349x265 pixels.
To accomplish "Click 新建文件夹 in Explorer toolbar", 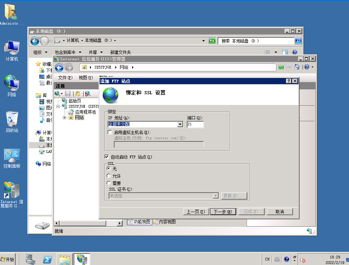I will [x=120, y=52].
